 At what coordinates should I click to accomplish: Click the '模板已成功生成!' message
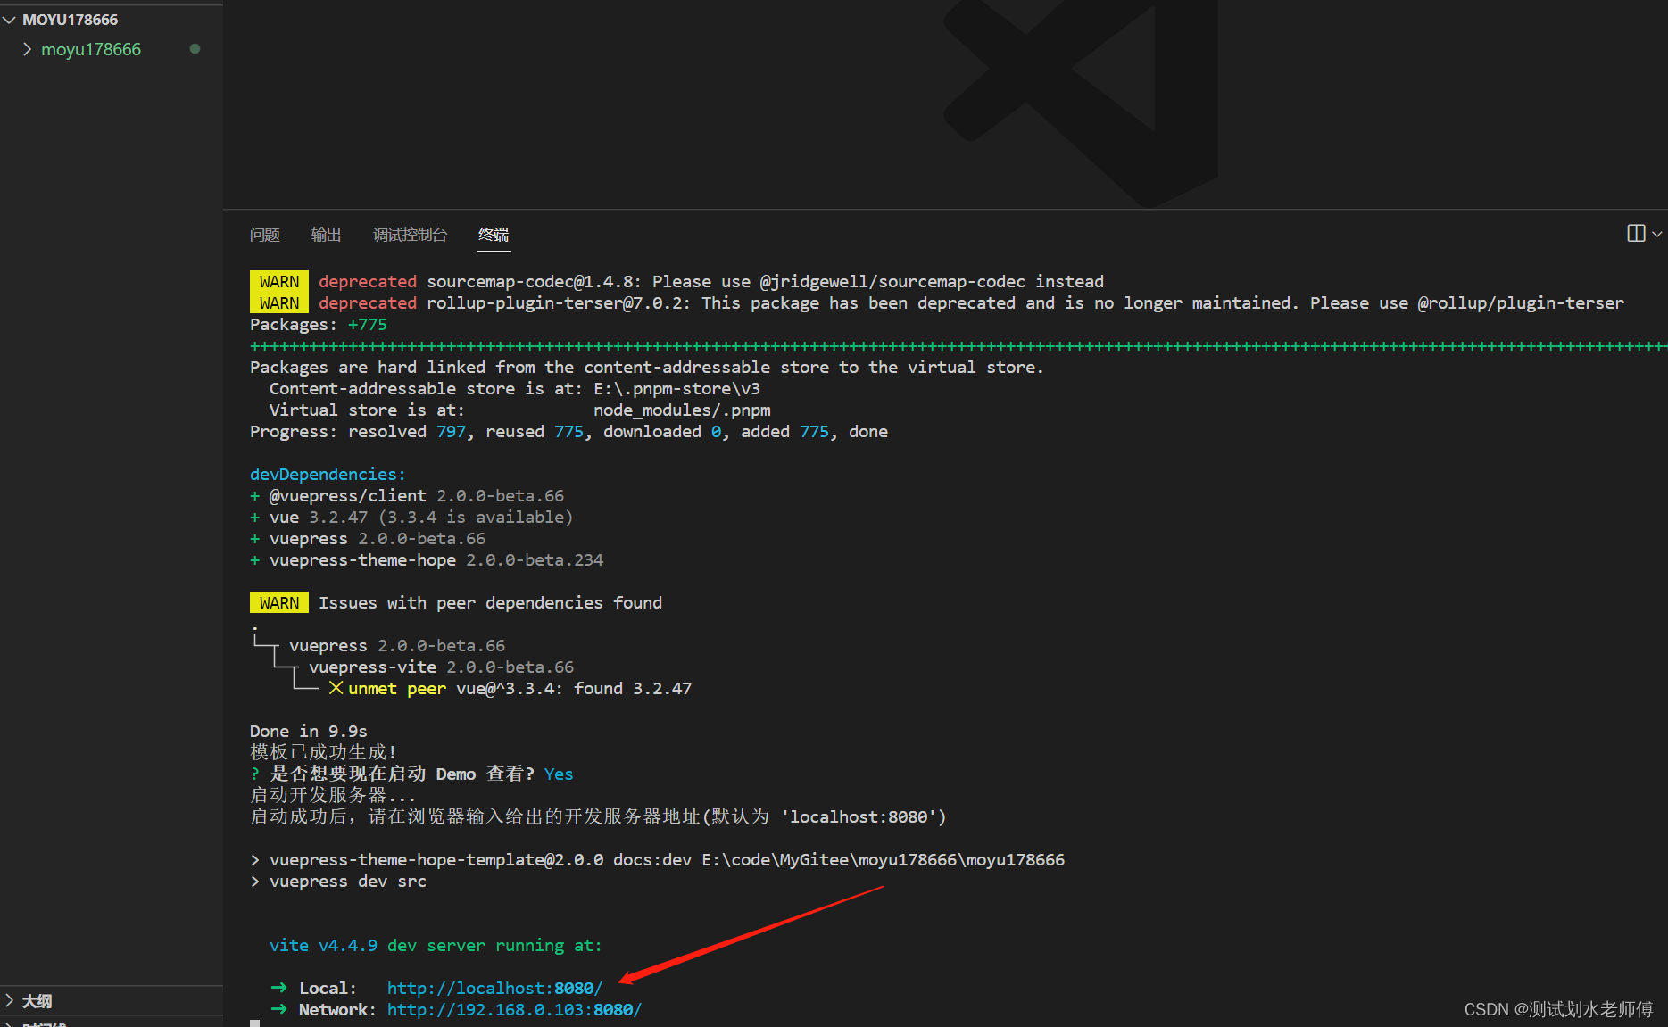click(x=322, y=752)
